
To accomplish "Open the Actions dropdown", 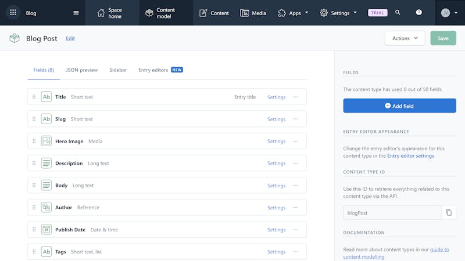I will [x=405, y=38].
